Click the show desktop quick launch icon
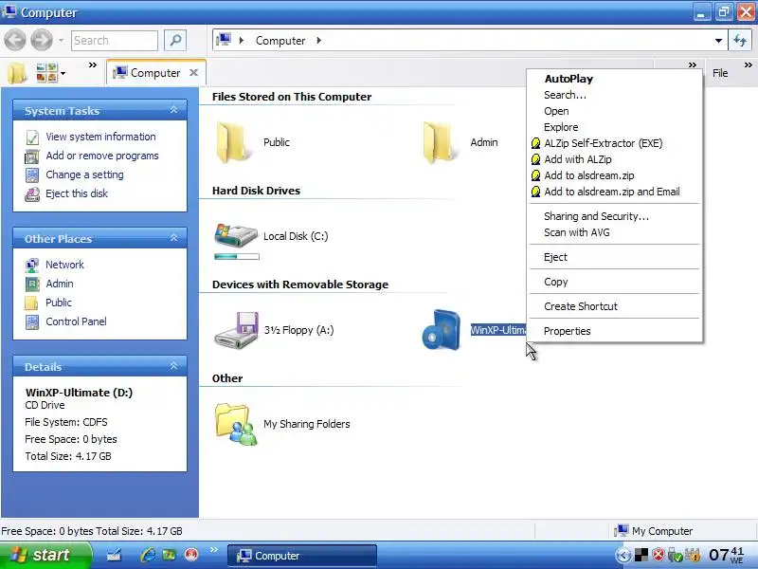The width and height of the screenshot is (758, 569). click(114, 555)
